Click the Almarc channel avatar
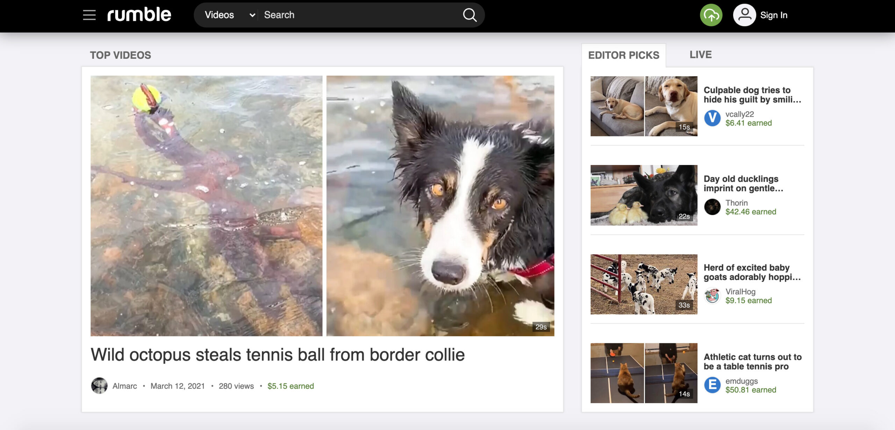Viewport: 895px width, 430px height. point(99,386)
